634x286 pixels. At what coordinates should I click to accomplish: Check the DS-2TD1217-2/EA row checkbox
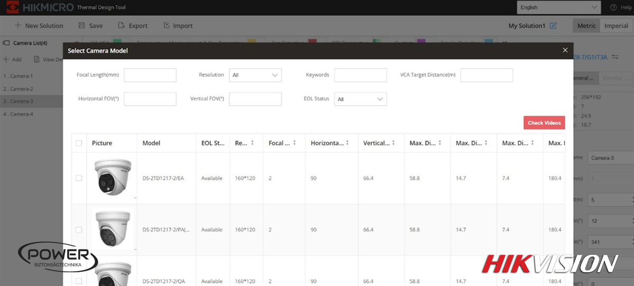coord(79,178)
